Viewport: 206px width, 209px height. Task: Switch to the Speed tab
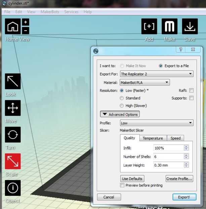175,138
